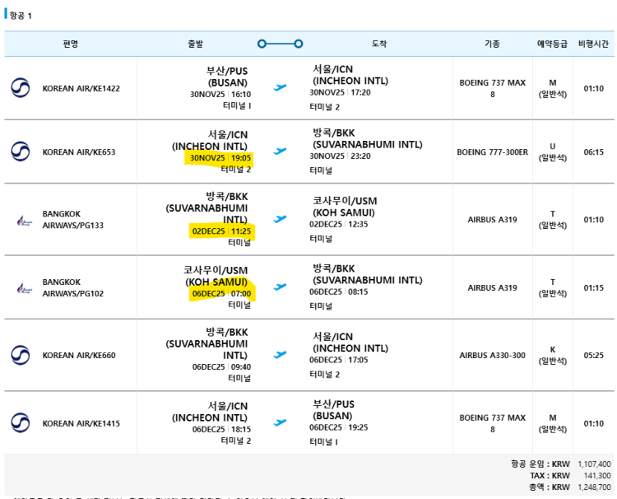The width and height of the screenshot is (617, 499).
Task: Click the Korean Air logo beside KE660
Action: click(20, 355)
